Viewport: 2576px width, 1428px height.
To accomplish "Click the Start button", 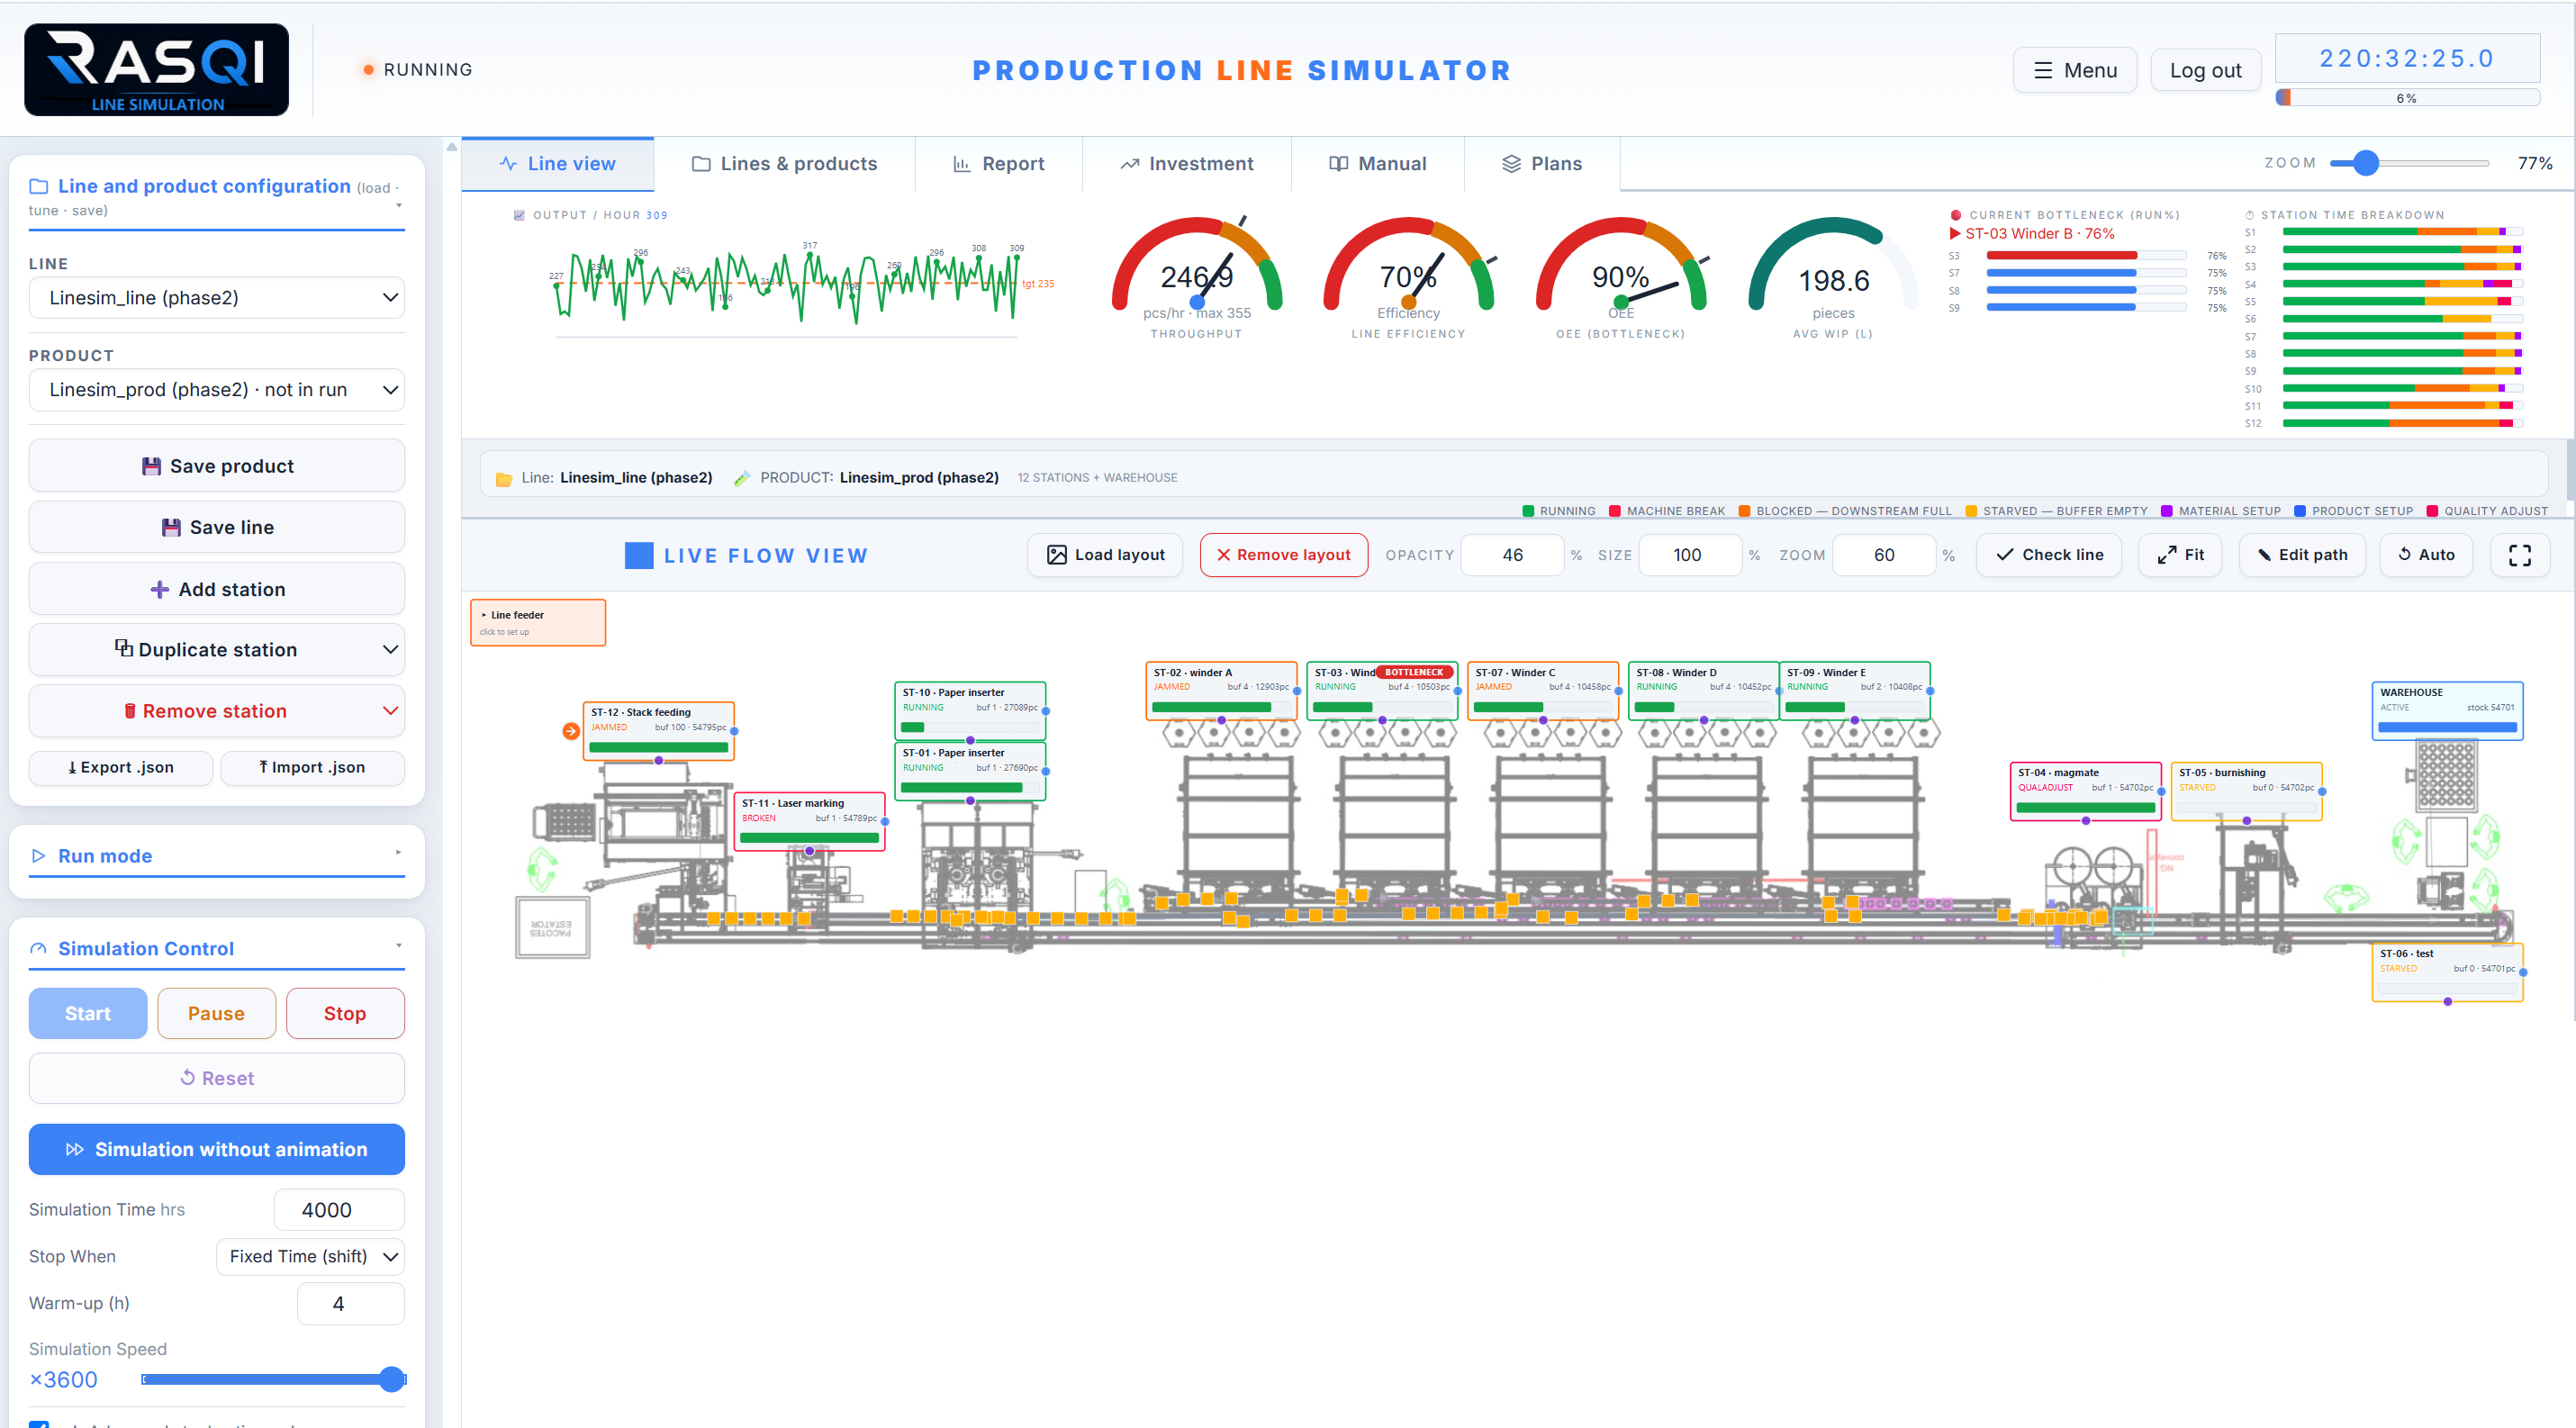I will tap(88, 1013).
